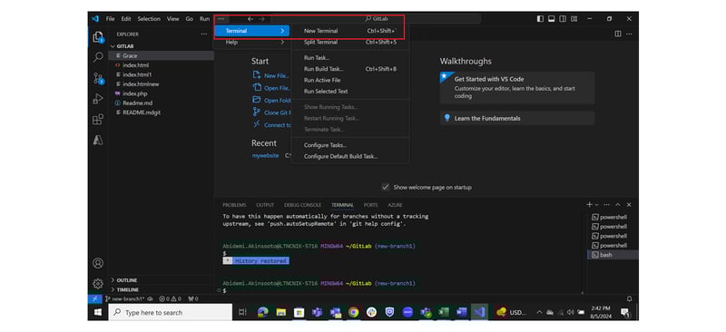726x332 pixels.
Task: Open the Explorer view in activity bar
Action: click(98, 37)
